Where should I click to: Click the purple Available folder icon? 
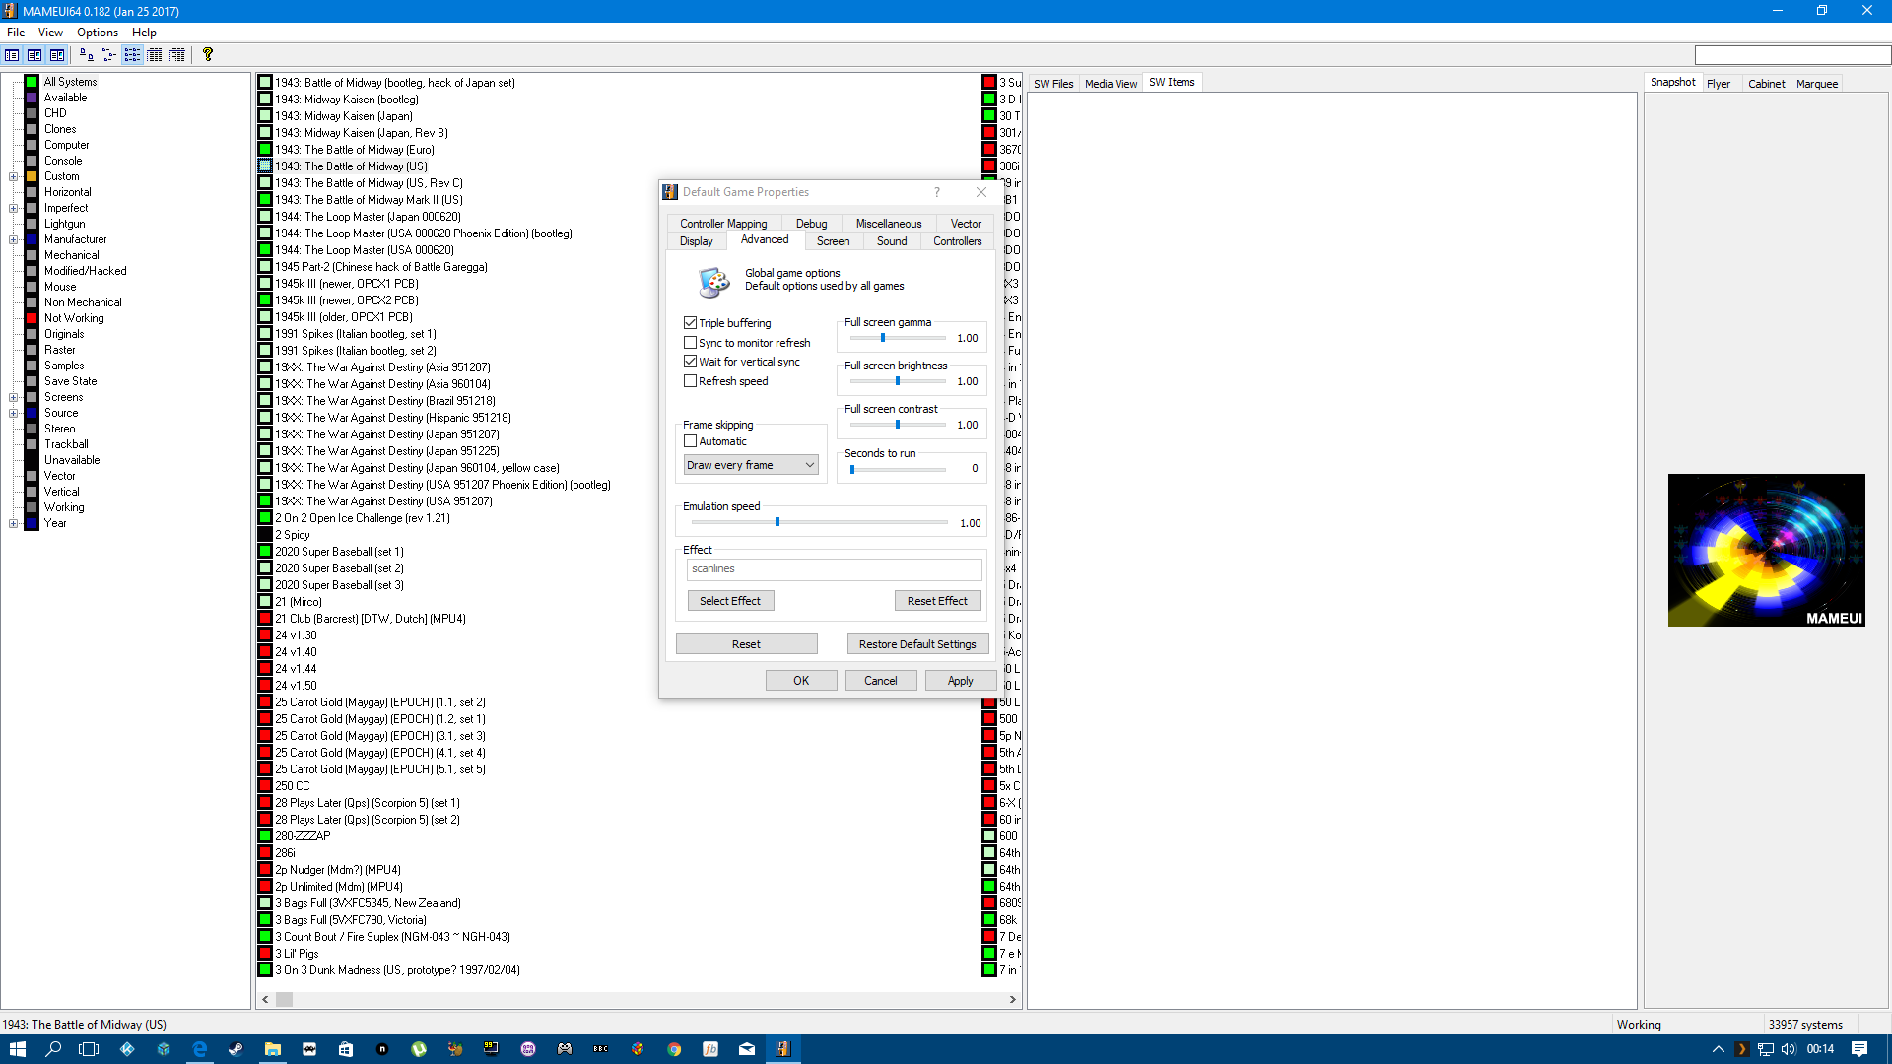[32, 98]
